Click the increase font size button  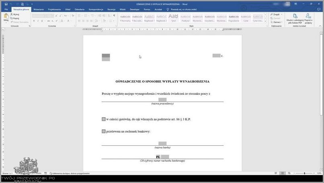(x=56, y=16)
